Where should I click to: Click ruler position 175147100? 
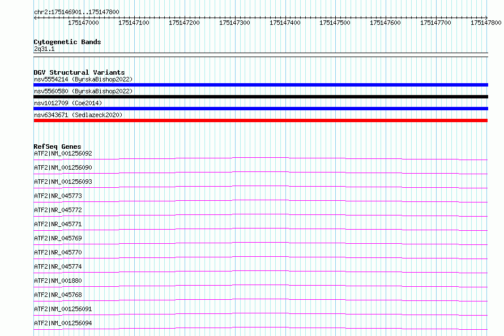point(134,23)
